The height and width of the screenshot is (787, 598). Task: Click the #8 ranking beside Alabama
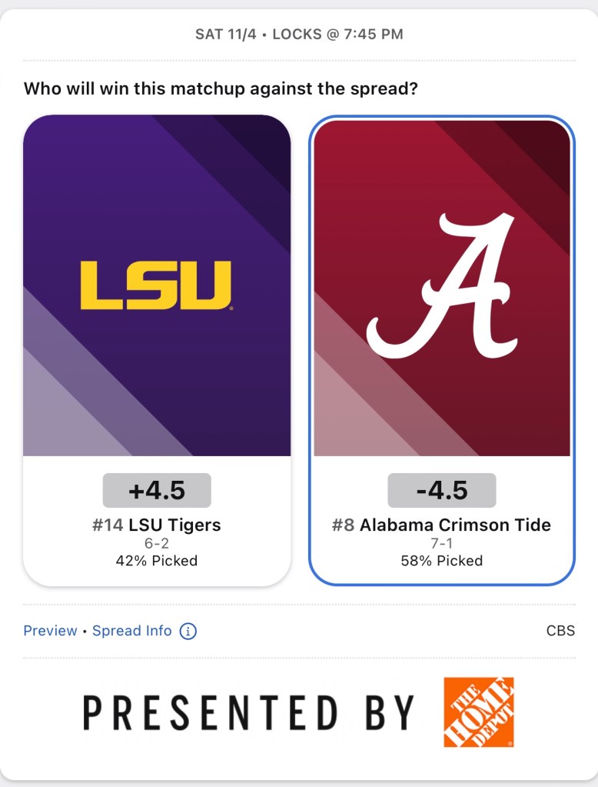344,525
